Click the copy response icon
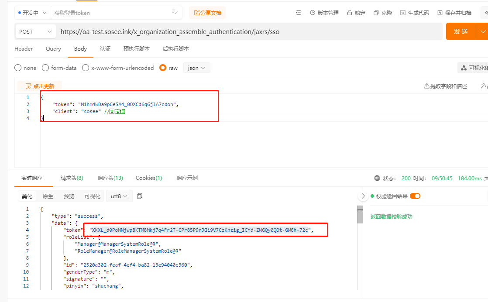 [140, 196]
